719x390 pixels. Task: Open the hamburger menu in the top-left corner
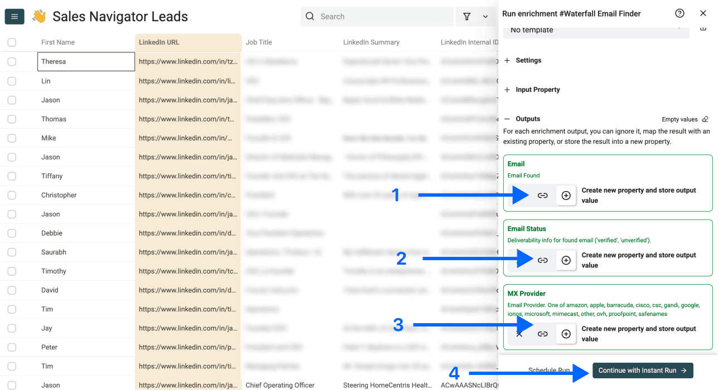pos(14,16)
